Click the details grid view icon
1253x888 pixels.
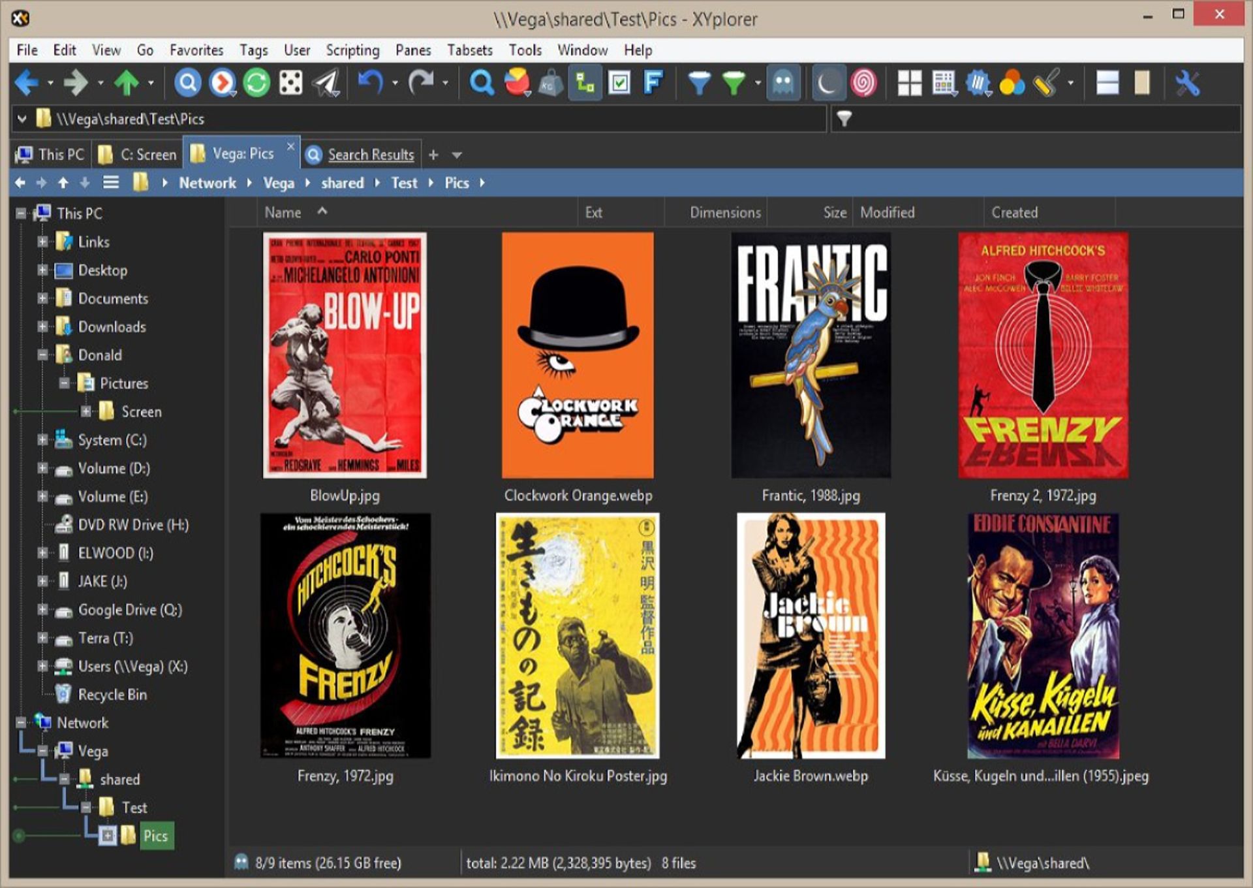[x=943, y=83]
